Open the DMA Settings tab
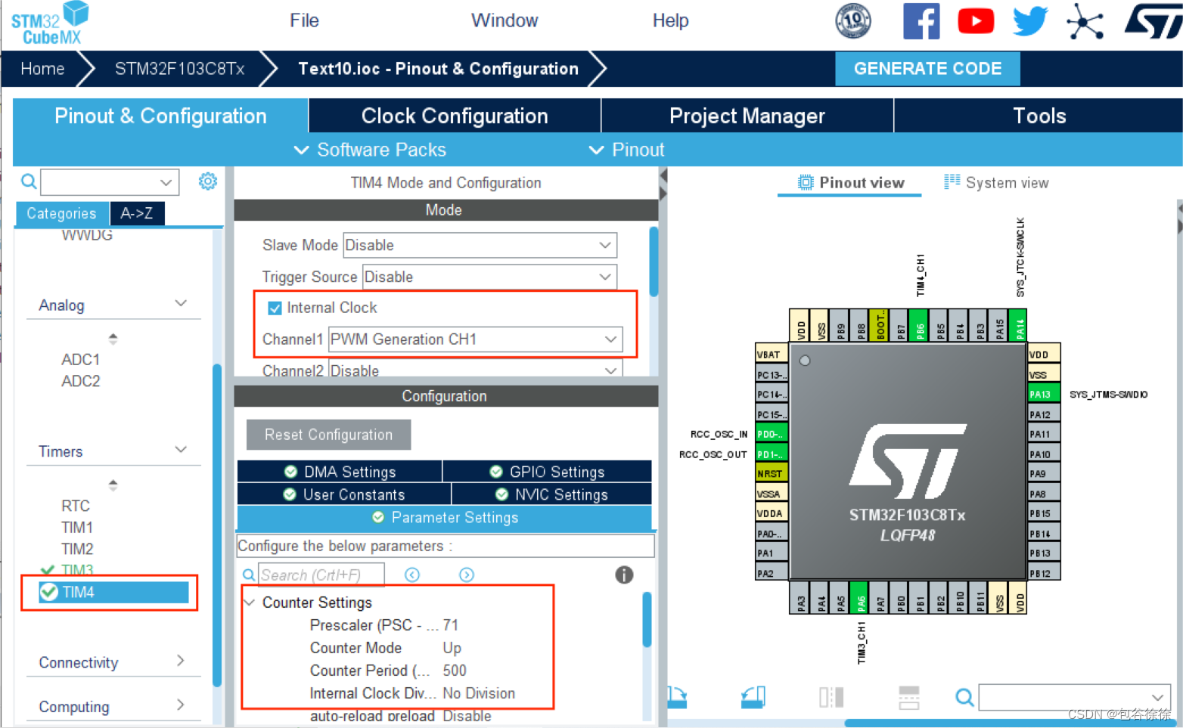Screen dimensions: 1183x728 click(x=340, y=472)
